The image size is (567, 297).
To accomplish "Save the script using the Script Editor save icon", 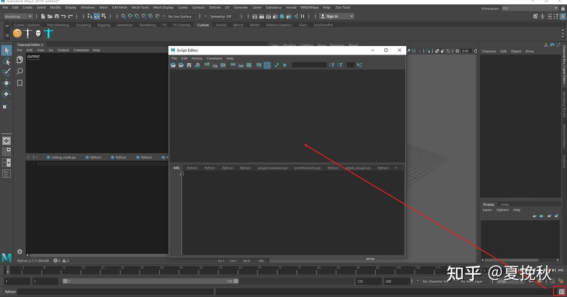I will click(189, 65).
